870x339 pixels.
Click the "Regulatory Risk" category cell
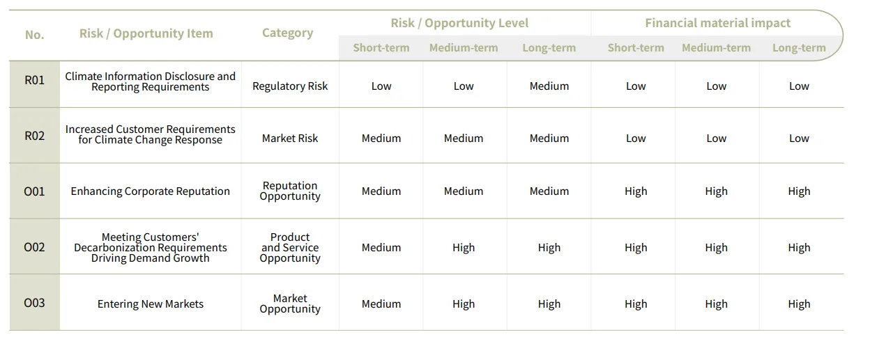pos(290,86)
